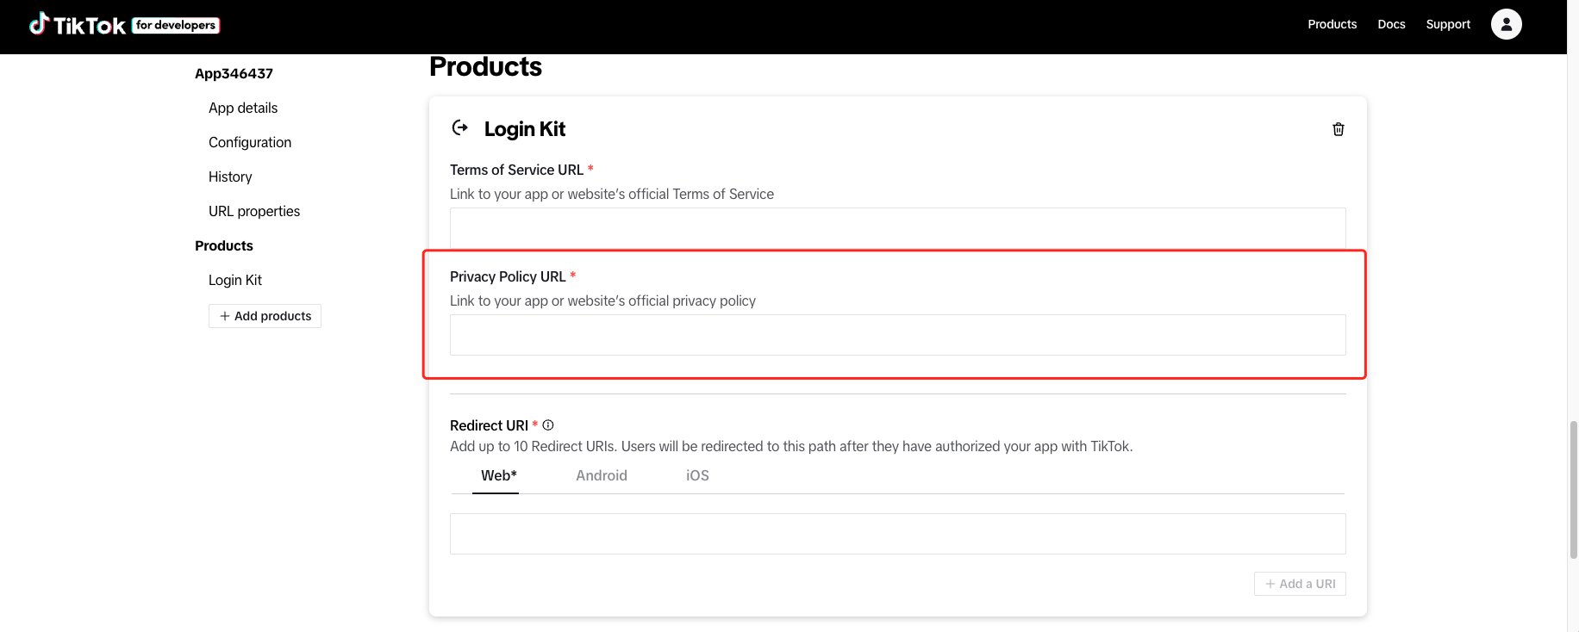The image size is (1579, 632).
Task: Delete Login Kit using trash icon
Action: (1338, 129)
